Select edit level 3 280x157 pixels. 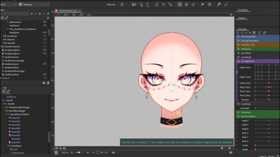[126, 5]
